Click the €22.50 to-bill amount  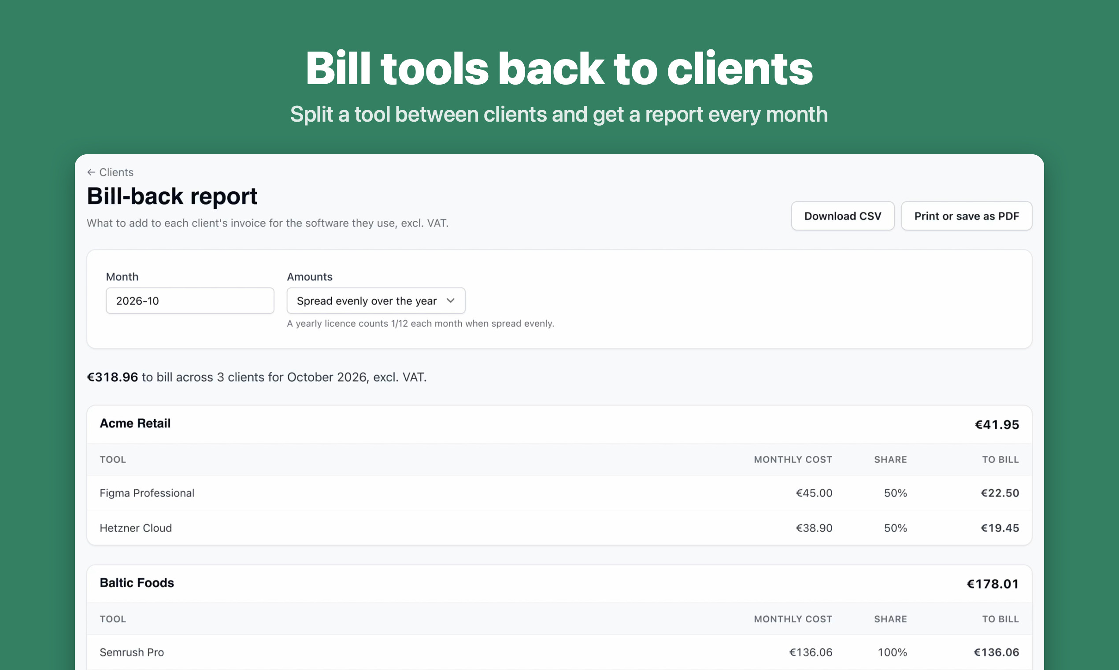[x=1000, y=493]
